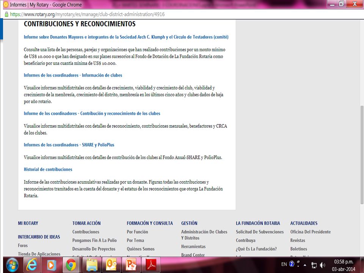364x273 pixels.
Task: Open Historial de contribuciones link
Action: (48, 169)
